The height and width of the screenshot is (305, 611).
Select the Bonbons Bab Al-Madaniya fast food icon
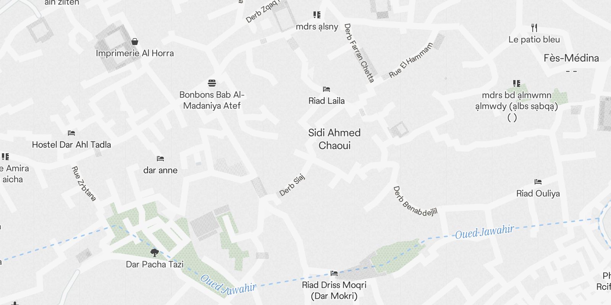click(212, 83)
